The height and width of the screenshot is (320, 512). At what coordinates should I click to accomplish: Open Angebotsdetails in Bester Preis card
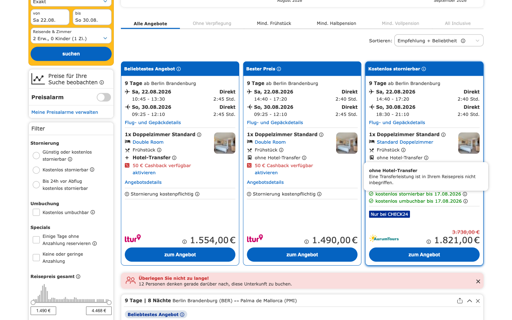[265, 182]
